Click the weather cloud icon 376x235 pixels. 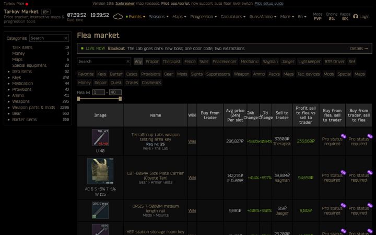pos(118,17)
